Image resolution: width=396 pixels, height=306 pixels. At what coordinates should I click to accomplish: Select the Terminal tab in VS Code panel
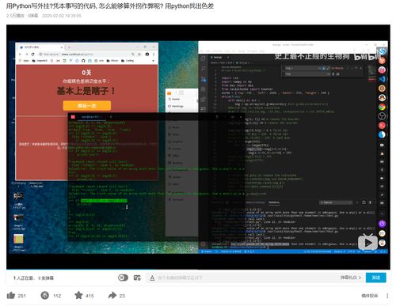pyautogui.click(x=274, y=202)
